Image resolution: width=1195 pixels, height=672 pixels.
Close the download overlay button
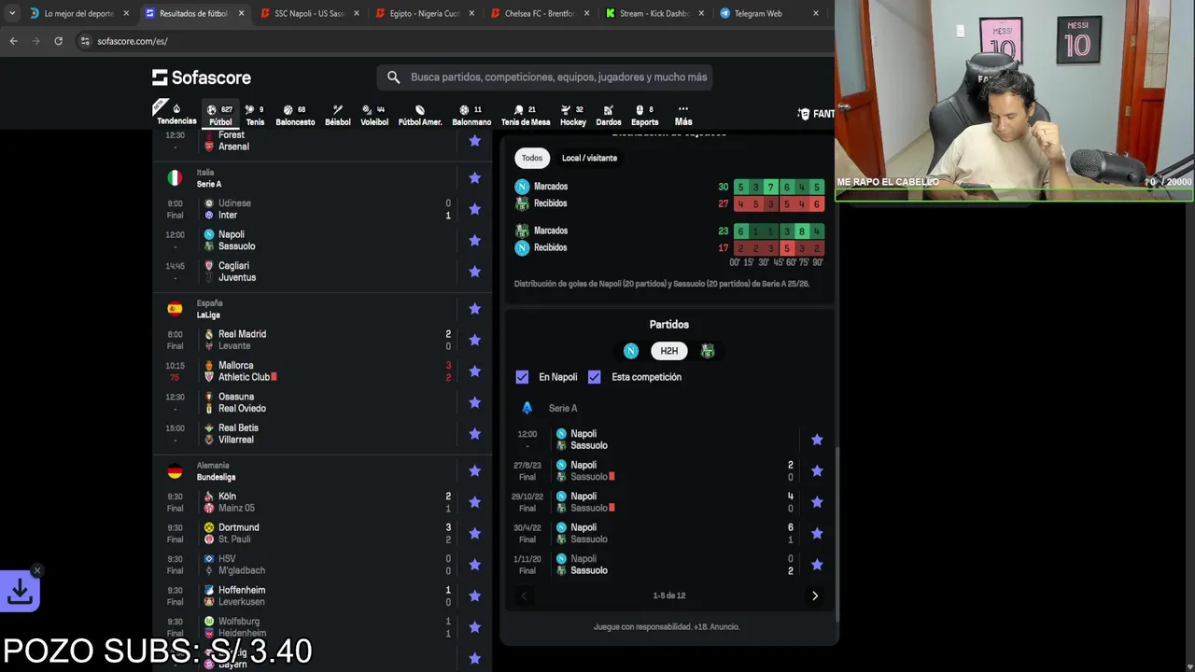[x=37, y=570]
